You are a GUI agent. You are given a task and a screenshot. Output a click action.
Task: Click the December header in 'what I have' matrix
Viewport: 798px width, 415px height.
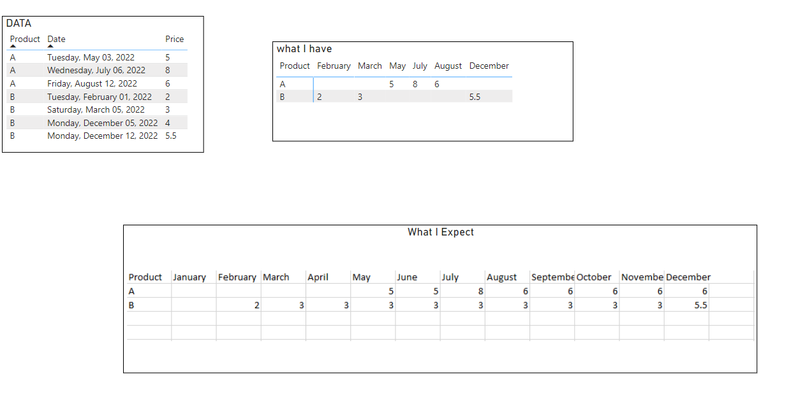click(x=489, y=66)
